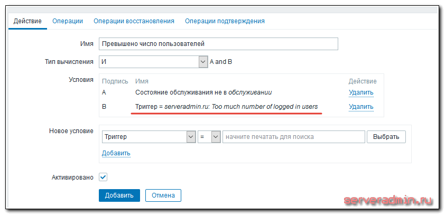The width and height of the screenshot is (445, 215).
Task: Click the Добавить link under new condition
Action: [116, 153]
